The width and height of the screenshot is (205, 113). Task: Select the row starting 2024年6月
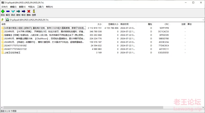click(44, 32)
